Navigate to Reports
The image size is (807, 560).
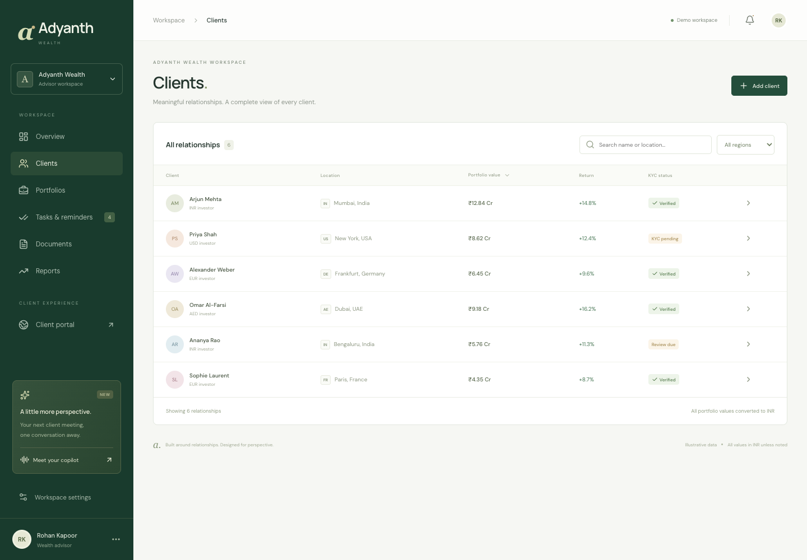point(67,271)
